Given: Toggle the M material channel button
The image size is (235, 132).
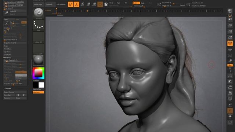Looking at the screenshot, I should pos(126,3).
